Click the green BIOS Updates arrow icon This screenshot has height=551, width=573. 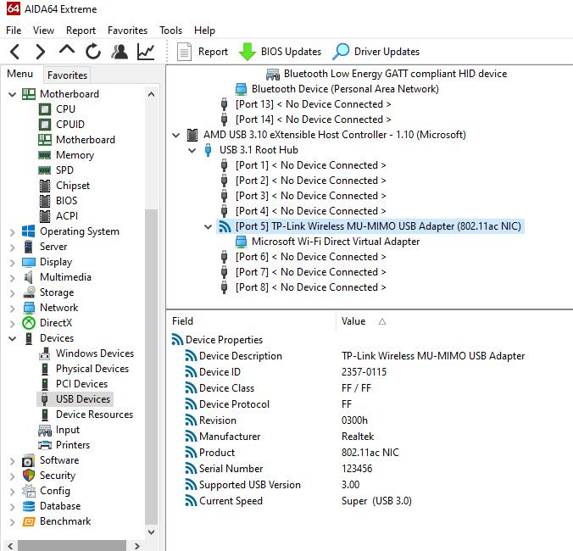pyautogui.click(x=248, y=52)
